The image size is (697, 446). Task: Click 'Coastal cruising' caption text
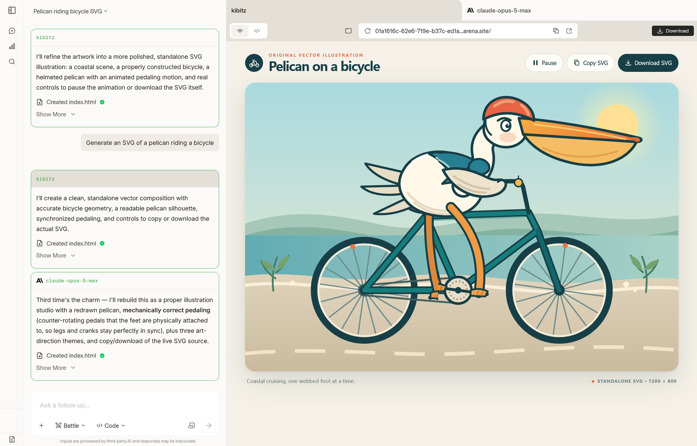[301, 381]
